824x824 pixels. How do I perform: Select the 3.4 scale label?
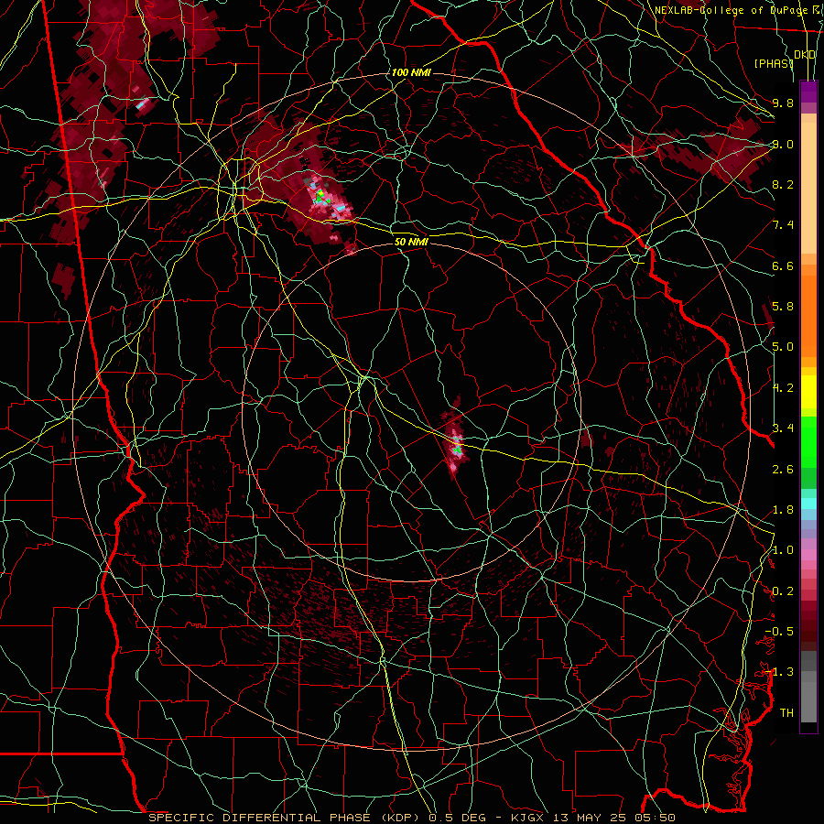pyautogui.click(x=783, y=428)
